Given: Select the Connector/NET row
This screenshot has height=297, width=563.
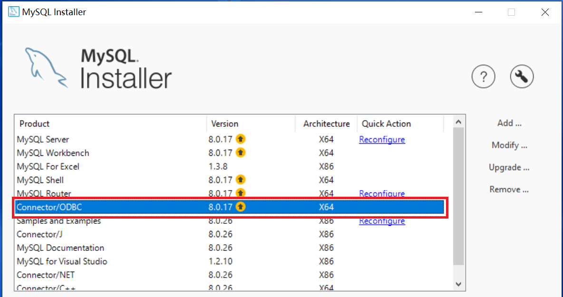Looking at the screenshot, I should point(230,275).
